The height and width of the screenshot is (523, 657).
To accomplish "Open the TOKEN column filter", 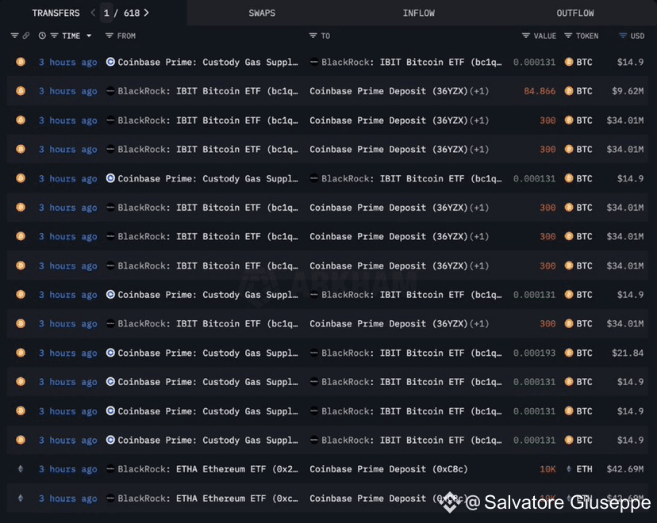I will click(x=568, y=36).
